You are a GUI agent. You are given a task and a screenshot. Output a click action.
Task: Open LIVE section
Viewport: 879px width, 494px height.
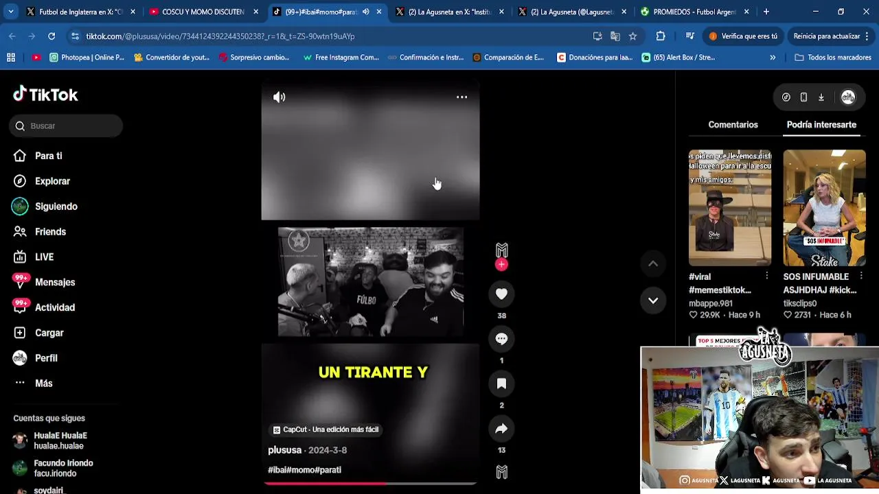tap(44, 257)
